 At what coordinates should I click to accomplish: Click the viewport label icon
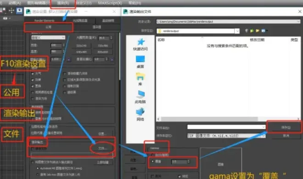[x=6, y=18]
